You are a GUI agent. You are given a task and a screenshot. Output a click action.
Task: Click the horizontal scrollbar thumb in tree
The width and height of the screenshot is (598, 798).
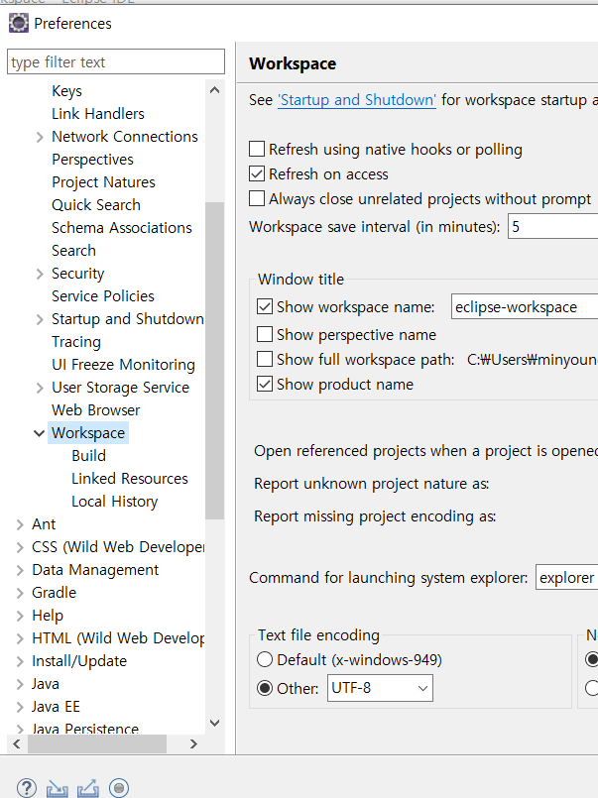(x=97, y=744)
